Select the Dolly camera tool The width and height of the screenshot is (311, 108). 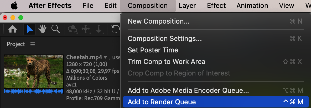pyautogui.click(x=99, y=29)
